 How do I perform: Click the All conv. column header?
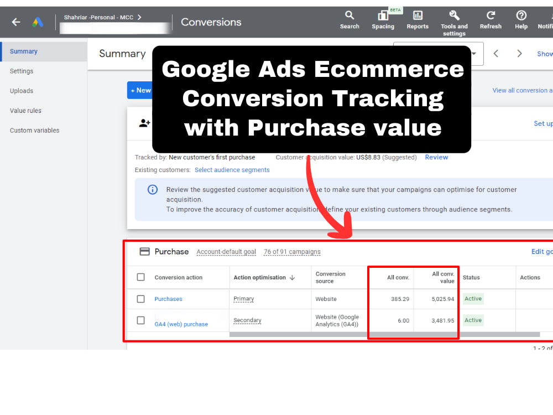point(398,278)
